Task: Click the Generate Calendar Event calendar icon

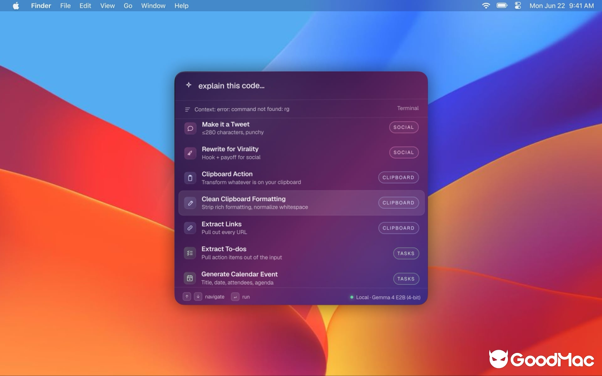Action: tap(190, 278)
